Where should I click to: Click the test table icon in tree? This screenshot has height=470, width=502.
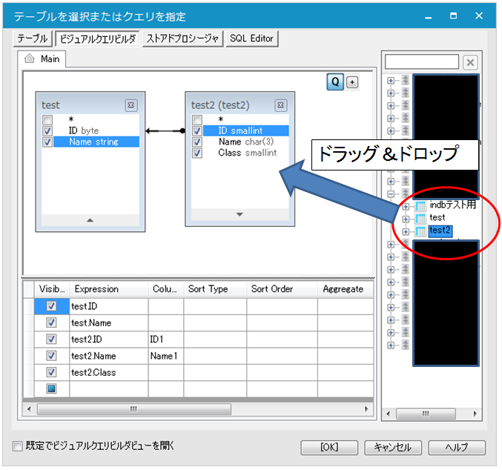pos(420,219)
